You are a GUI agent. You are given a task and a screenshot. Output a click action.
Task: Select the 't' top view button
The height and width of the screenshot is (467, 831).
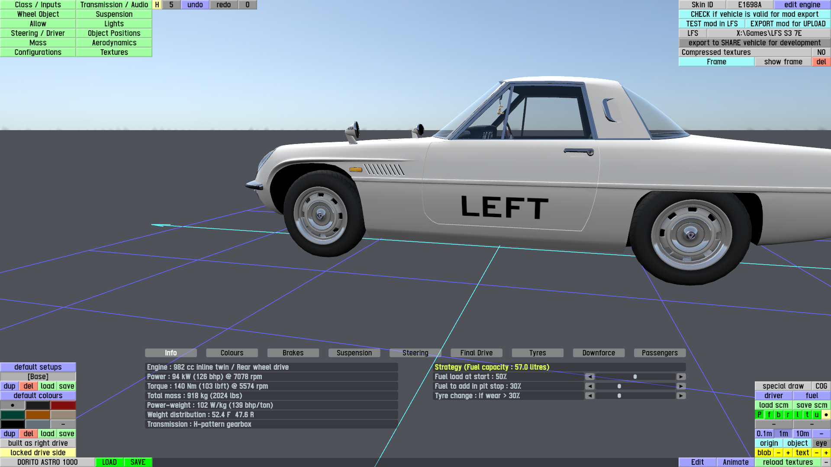807,415
